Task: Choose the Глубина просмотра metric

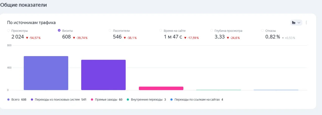Action: (212, 31)
